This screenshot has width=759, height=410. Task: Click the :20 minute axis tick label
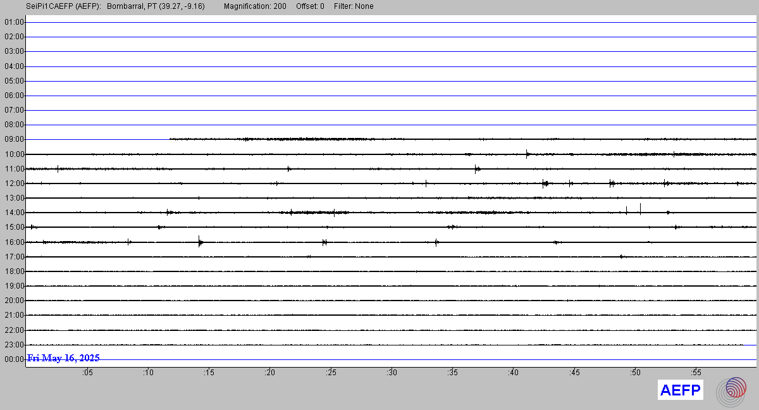269,373
